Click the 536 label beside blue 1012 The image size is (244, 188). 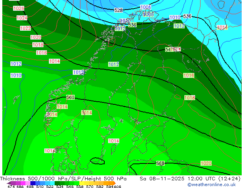click(132, 25)
